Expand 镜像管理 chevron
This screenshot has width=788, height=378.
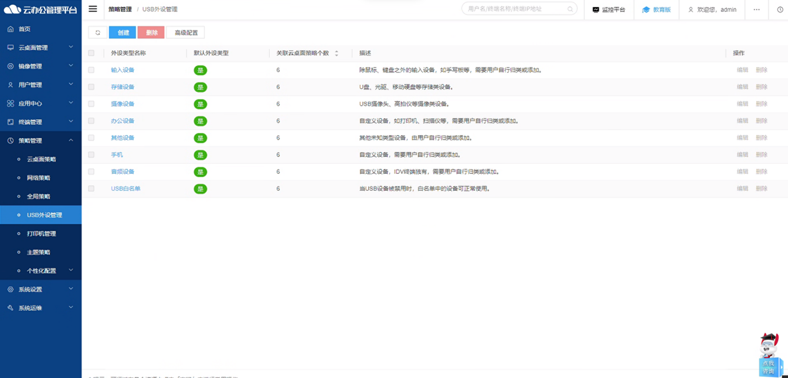pos(71,66)
